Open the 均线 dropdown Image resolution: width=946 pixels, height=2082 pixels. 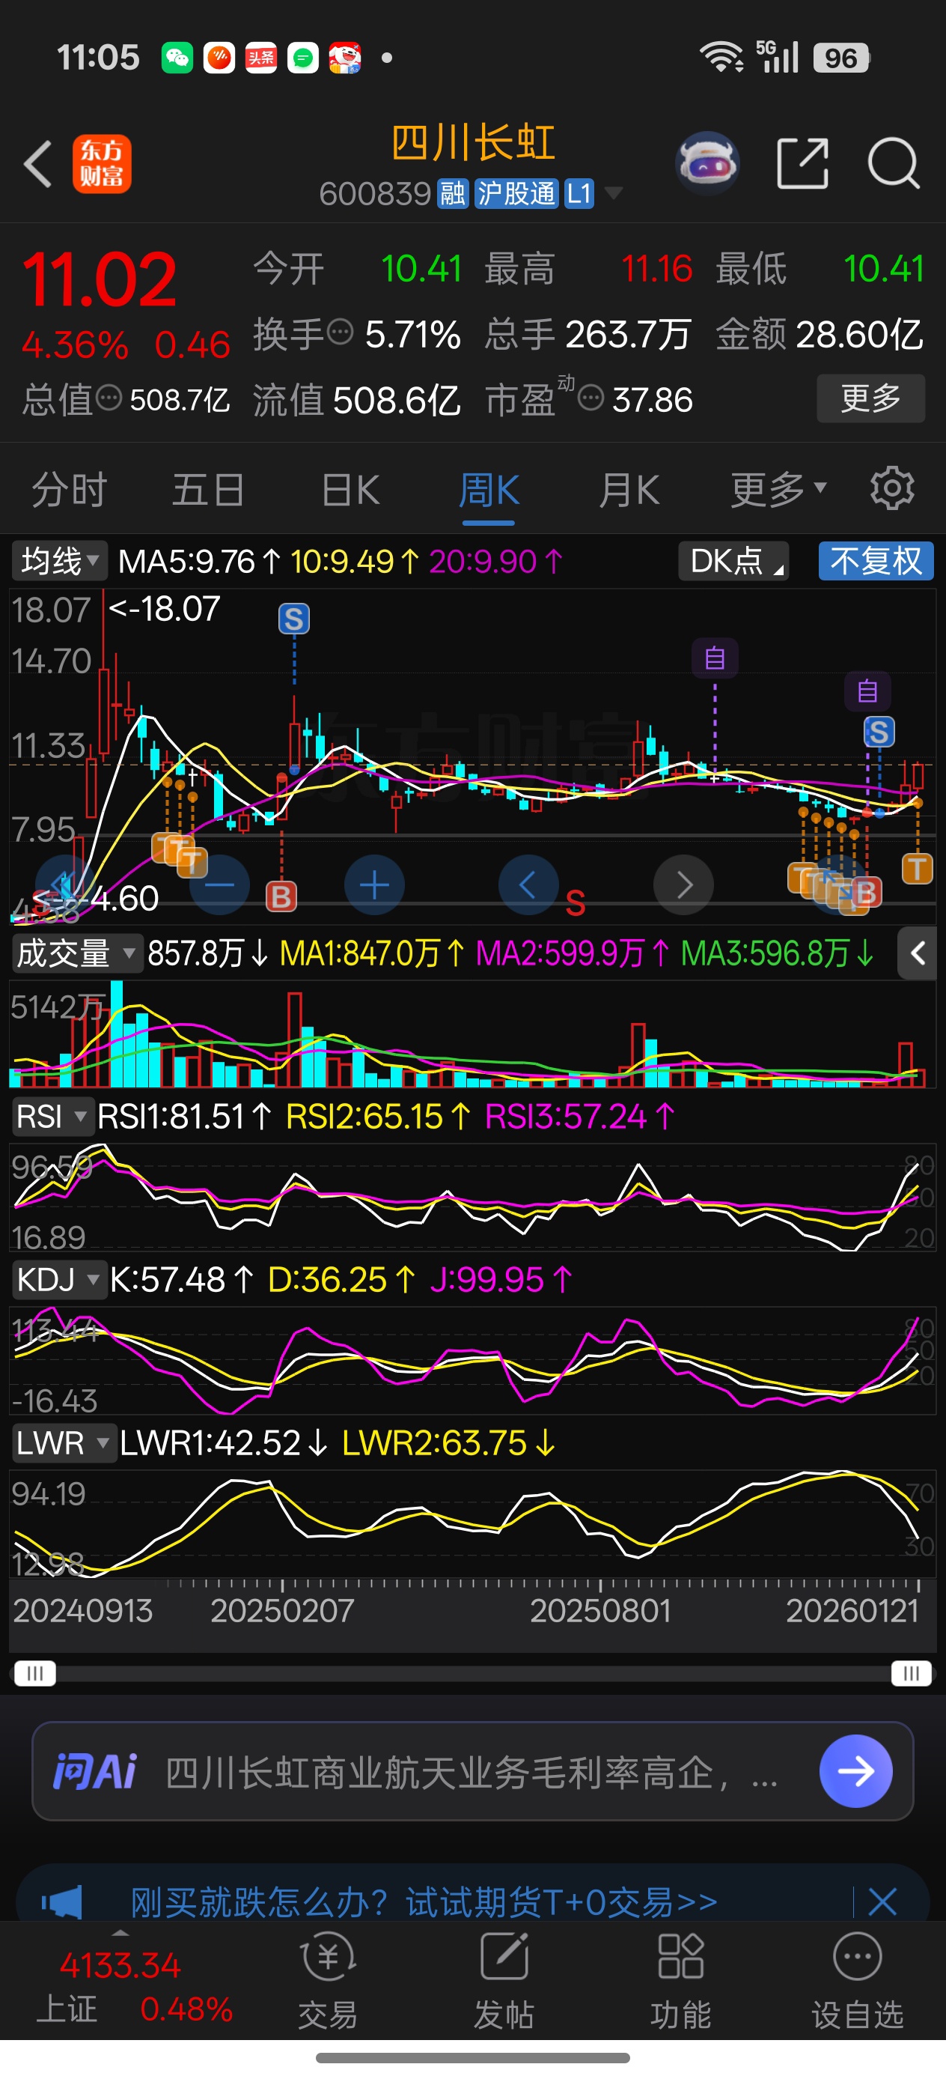(59, 560)
